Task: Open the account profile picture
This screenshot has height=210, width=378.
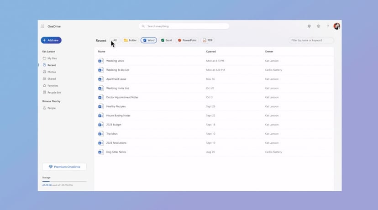Action: pyautogui.click(x=337, y=26)
